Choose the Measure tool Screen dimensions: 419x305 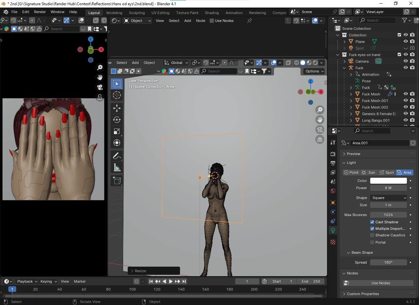tap(117, 168)
